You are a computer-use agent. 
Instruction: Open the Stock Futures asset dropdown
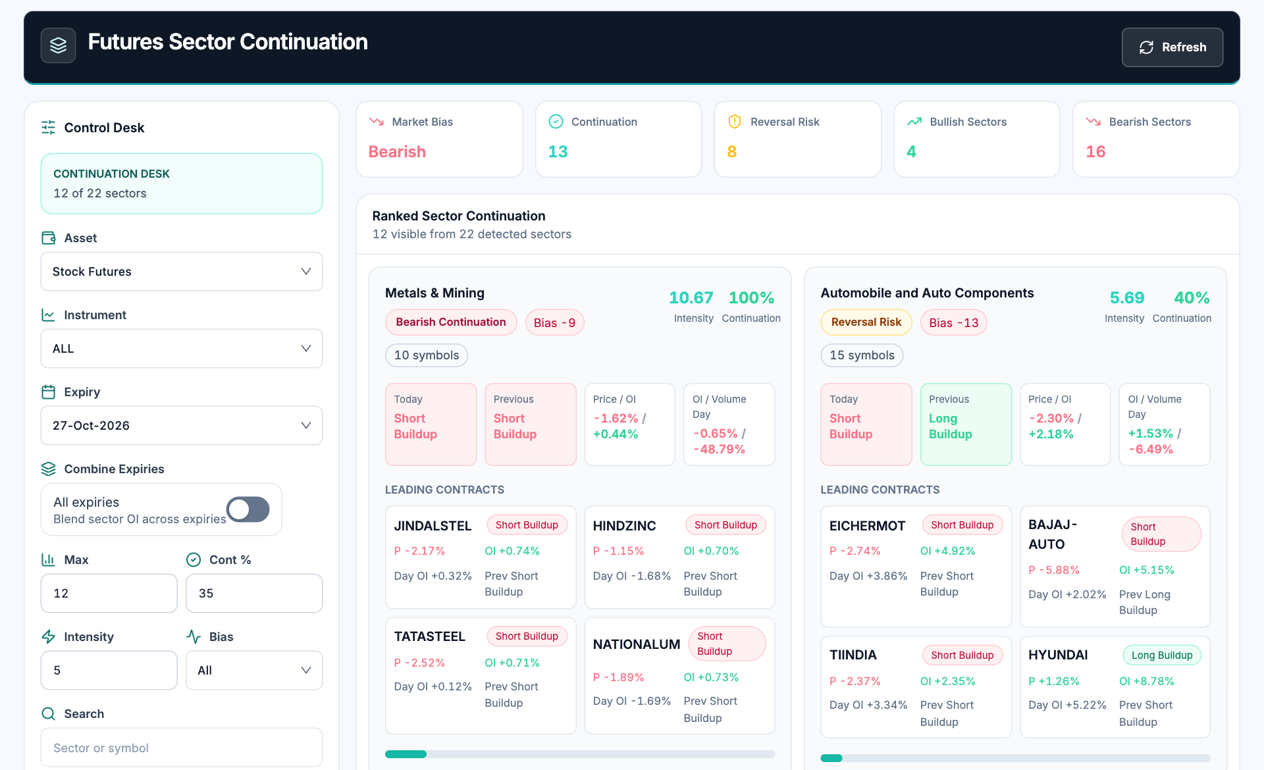[182, 271]
